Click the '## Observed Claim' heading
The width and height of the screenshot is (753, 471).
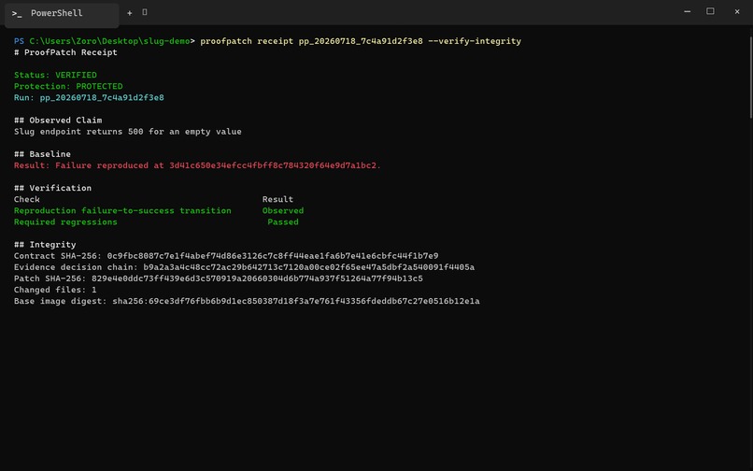tap(58, 121)
